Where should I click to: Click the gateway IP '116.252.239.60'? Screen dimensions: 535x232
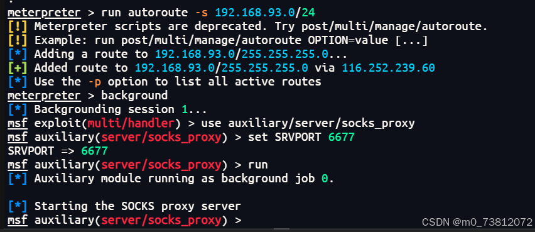389,68
